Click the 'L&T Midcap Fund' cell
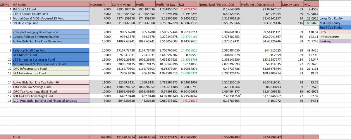The width and height of the screenshot is (351, 140). [51, 55]
